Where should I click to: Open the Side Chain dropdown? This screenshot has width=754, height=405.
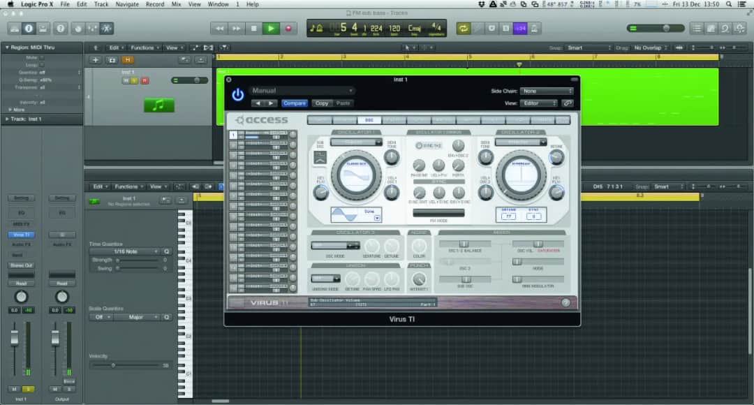(547, 91)
